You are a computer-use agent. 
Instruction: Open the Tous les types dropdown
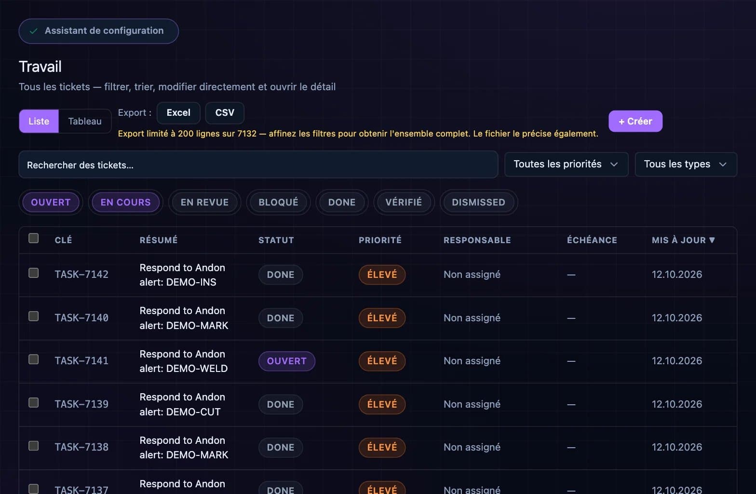click(x=686, y=165)
